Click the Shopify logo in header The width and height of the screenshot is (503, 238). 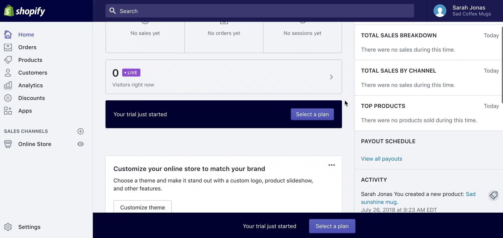click(25, 11)
